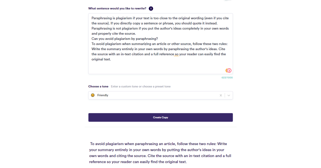Click the 623/1000 character counter
Viewport: 321px width, 168px height.
pyautogui.click(x=227, y=78)
